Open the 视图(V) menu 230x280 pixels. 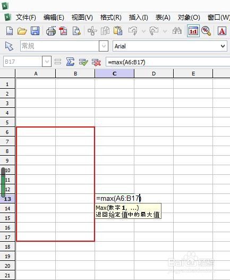pyautogui.click(x=82, y=18)
